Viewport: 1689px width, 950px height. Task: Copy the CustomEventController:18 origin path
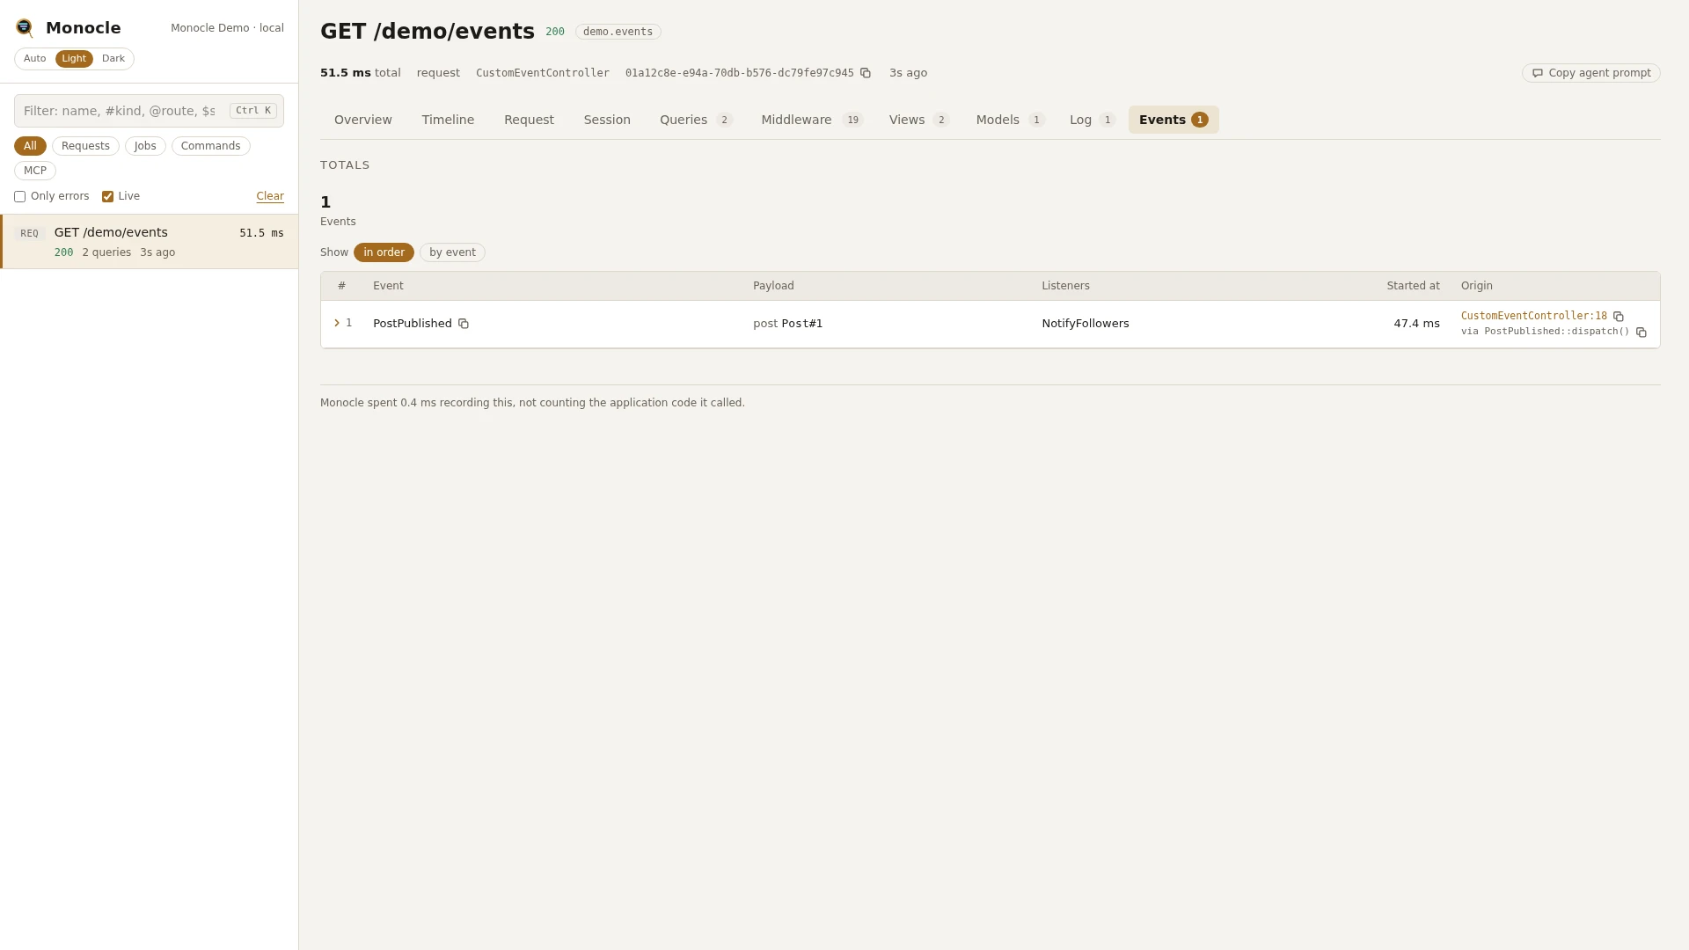pos(1619,317)
